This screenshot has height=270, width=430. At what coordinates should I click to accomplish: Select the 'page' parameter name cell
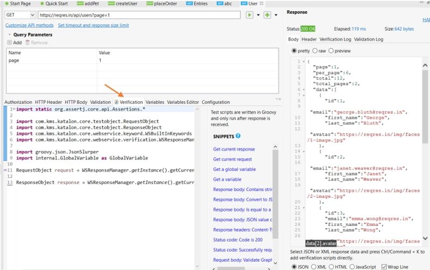52,60
